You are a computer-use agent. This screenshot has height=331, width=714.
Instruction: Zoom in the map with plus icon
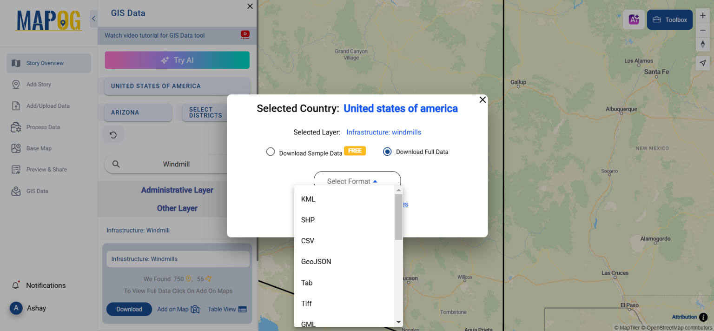pos(703,16)
